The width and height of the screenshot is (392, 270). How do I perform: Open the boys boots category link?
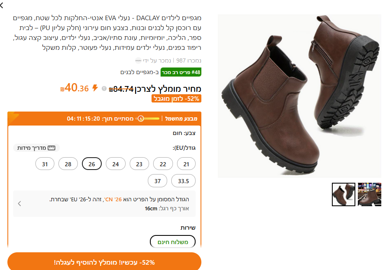140,72
